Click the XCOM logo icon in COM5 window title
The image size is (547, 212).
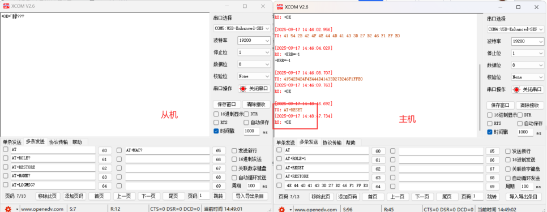point(6,6)
